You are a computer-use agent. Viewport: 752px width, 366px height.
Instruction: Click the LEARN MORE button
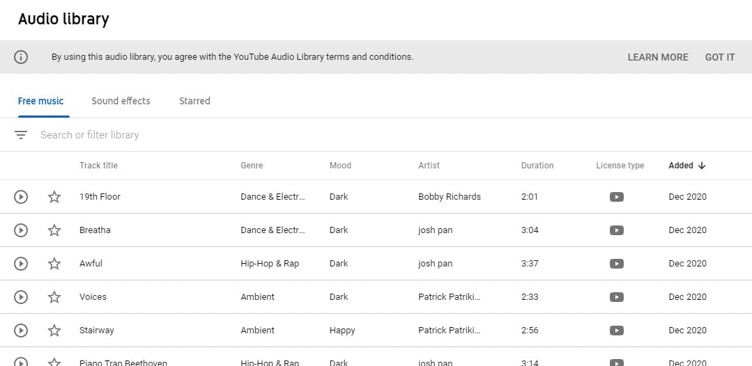(x=657, y=57)
